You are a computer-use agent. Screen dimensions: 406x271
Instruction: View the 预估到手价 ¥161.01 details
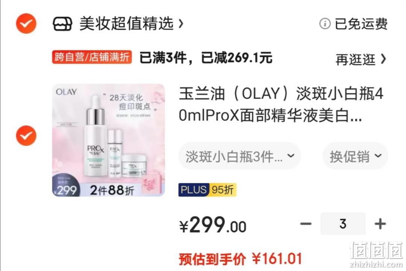240,259
